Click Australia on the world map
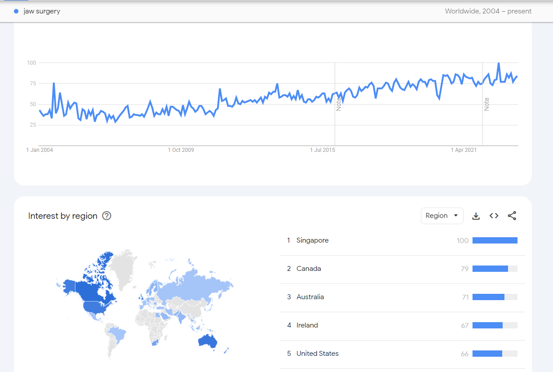This screenshot has height=372, width=553. (x=208, y=342)
